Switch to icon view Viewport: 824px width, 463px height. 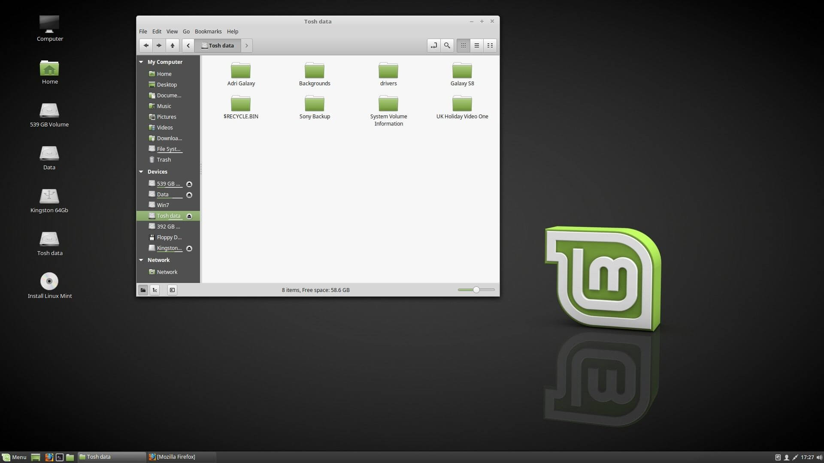pos(463,45)
